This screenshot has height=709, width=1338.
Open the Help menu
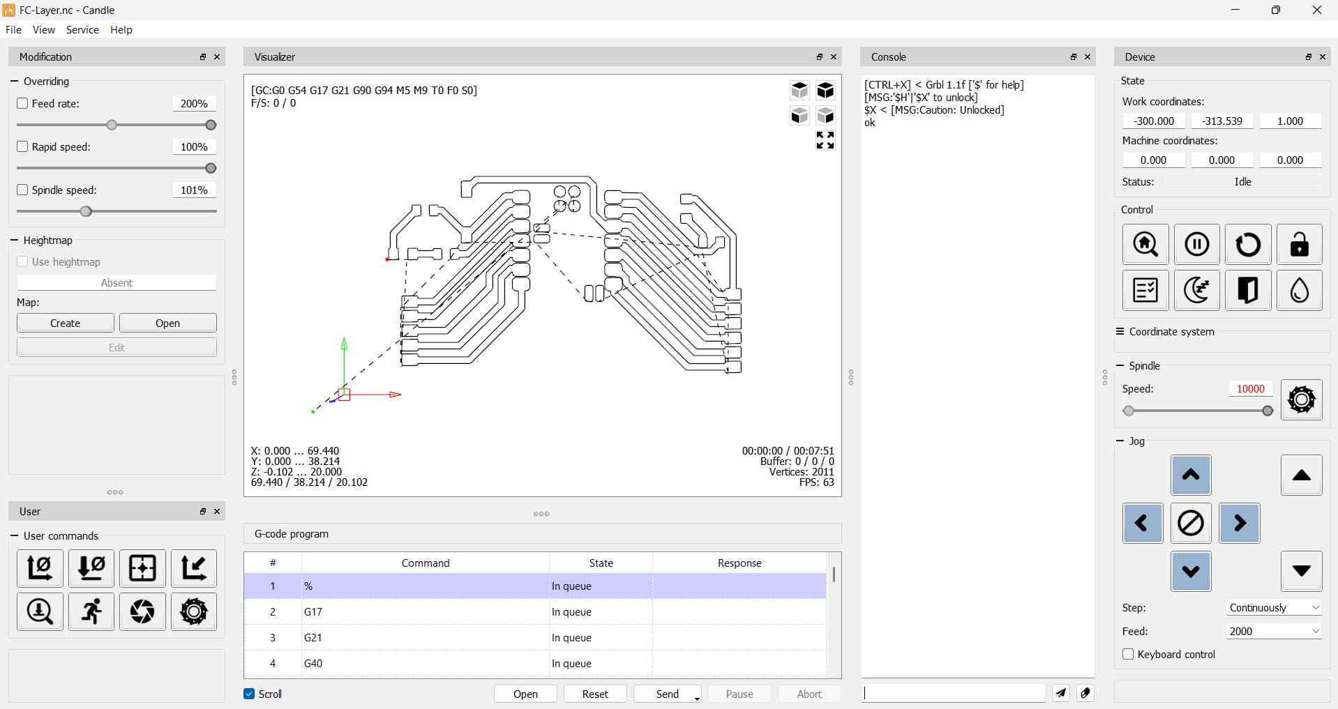[121, 29]
